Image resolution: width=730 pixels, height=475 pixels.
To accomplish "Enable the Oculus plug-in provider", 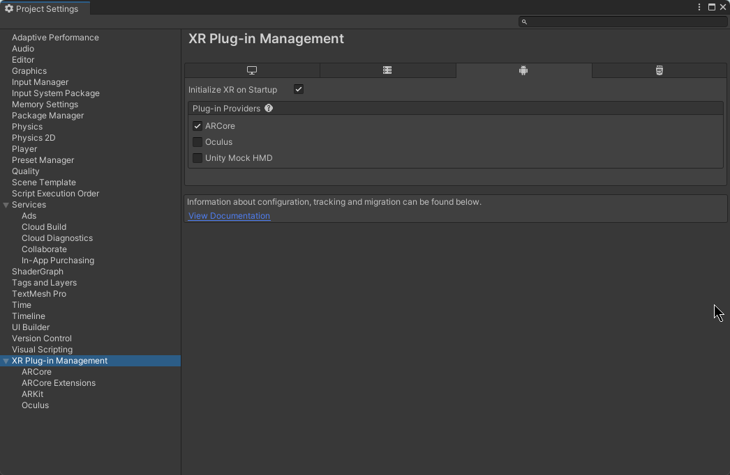I will tap(198, 142).
